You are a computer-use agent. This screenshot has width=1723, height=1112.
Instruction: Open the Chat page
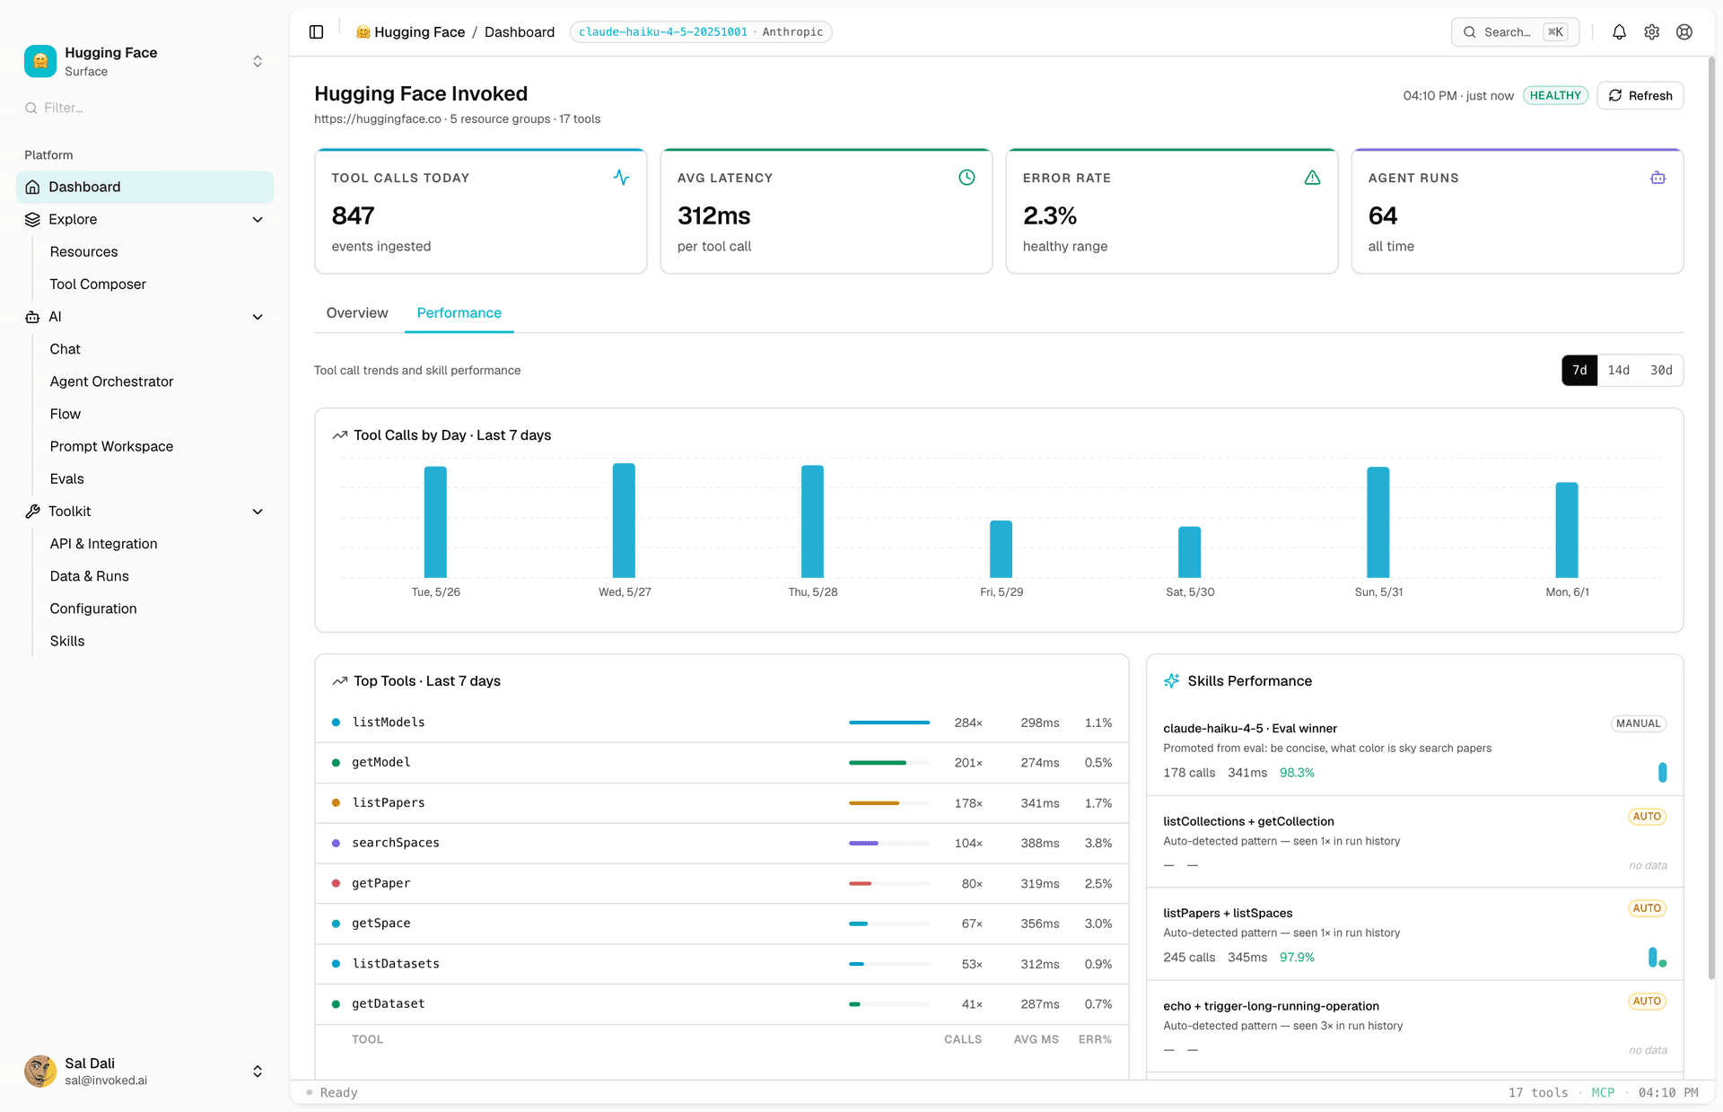65,349
